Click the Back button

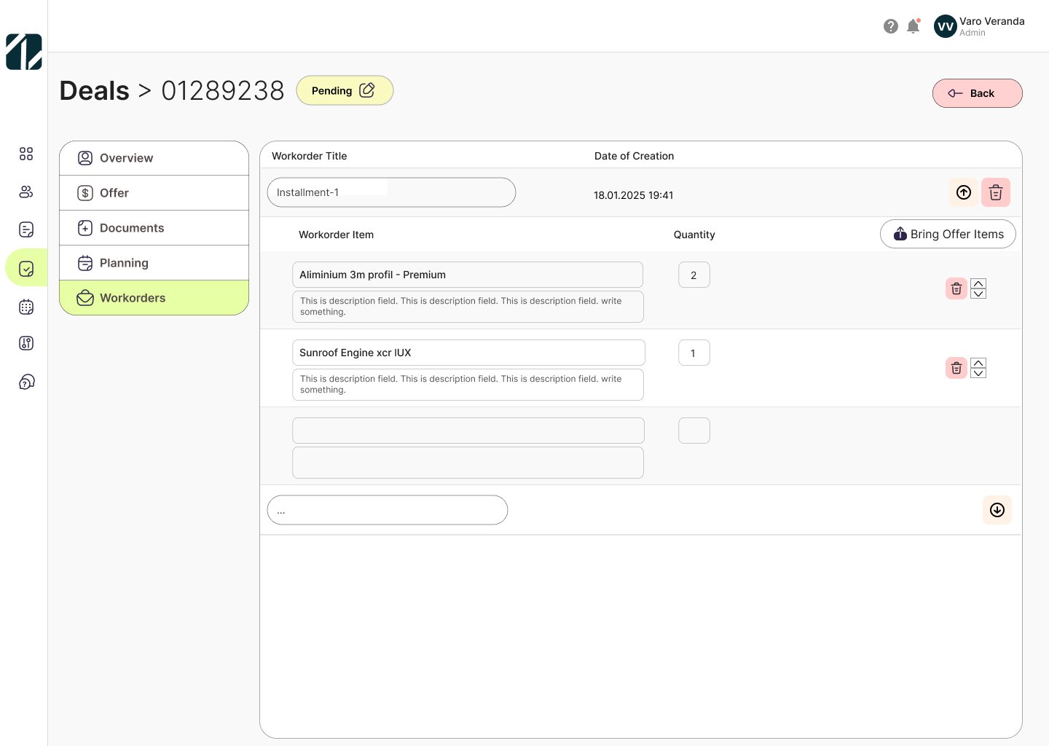(977, 93)
